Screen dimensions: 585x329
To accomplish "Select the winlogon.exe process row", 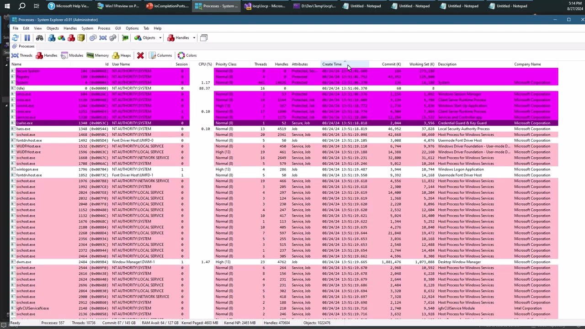I will (x=284, y=169).
